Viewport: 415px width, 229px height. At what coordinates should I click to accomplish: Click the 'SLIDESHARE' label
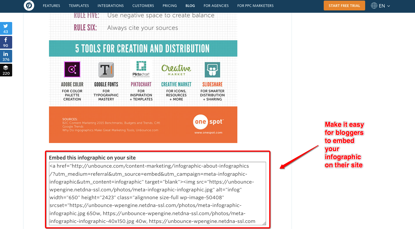click(212, 85)
